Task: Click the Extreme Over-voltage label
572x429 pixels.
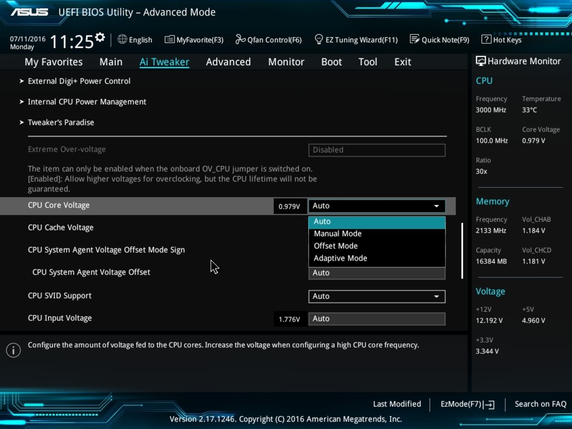Action: pos(67,149)
